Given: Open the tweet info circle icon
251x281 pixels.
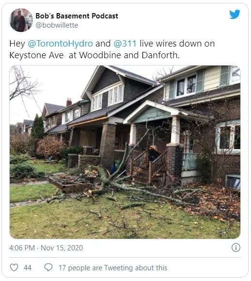Looking at the screenshot, I should (x=235, y=248).
